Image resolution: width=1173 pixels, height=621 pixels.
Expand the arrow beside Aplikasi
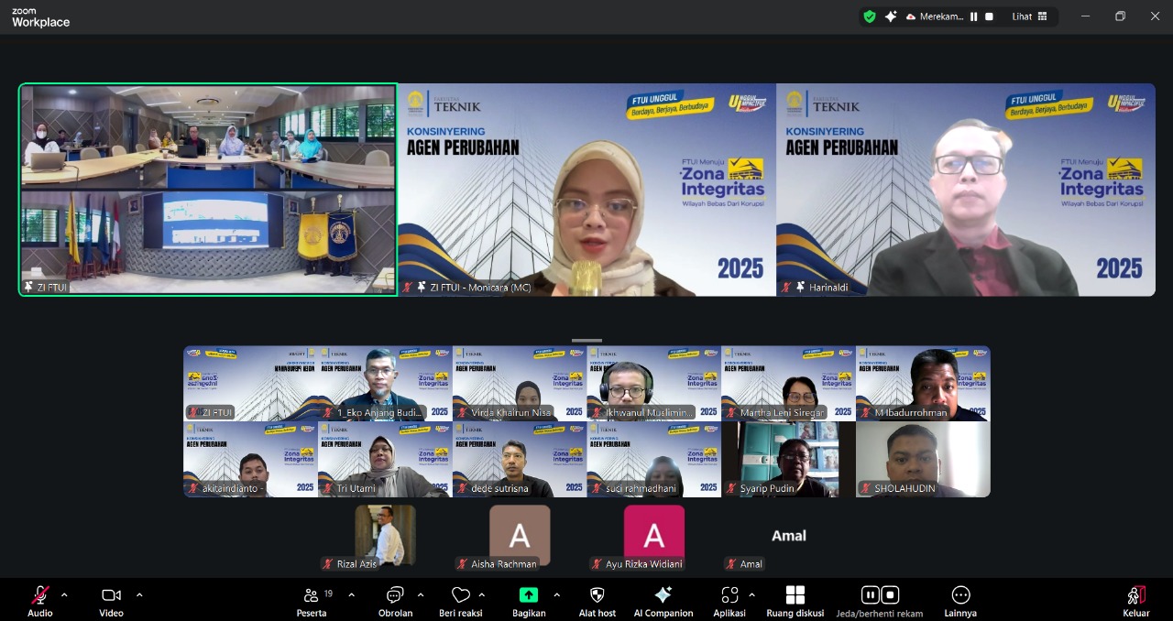pyautogui.click(x=752, y=594)
